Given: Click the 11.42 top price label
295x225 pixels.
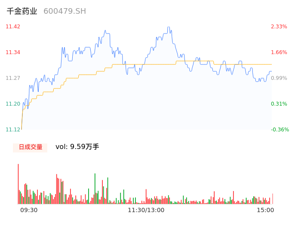Looking at the screenshot, I should click(13, 27).
